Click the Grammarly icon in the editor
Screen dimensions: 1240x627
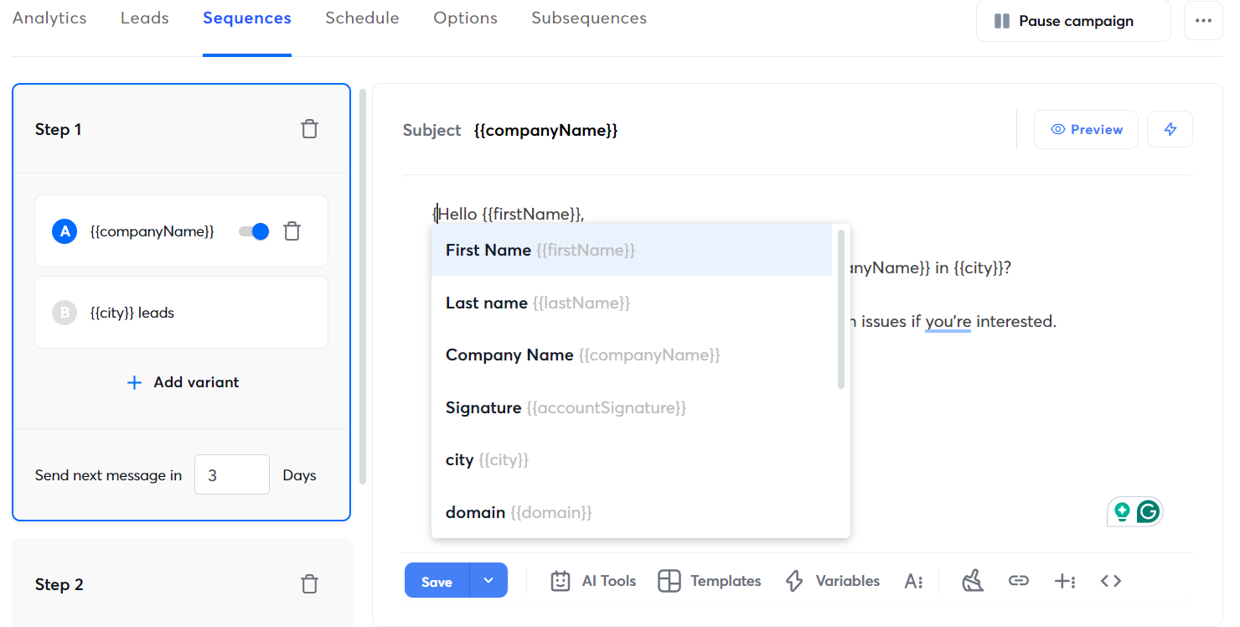pyautogui.click(x=1148, y=511)
